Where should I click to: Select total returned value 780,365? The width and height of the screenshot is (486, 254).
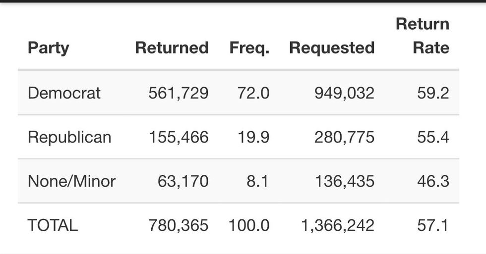[x=179, y=225]
